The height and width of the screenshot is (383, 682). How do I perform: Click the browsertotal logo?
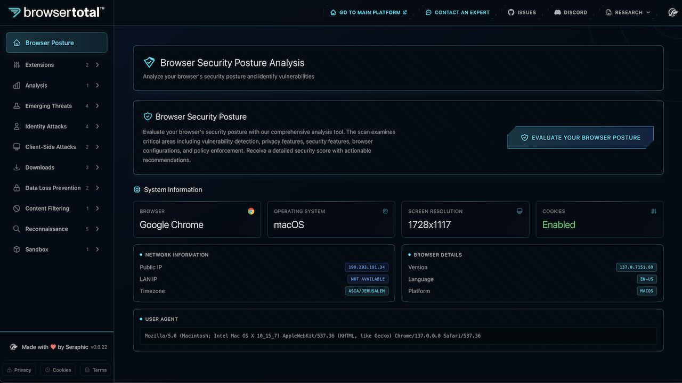tap(56, 12)
